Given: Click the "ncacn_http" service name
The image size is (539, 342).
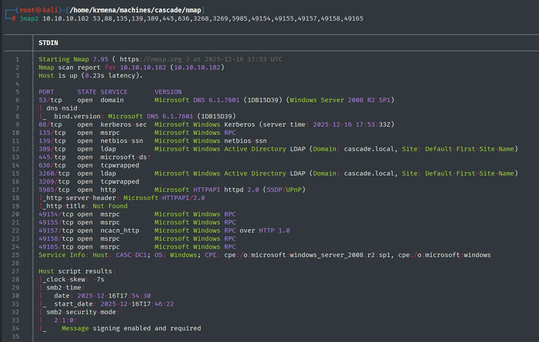Looking at the screenshot, I should click(120, 230).
